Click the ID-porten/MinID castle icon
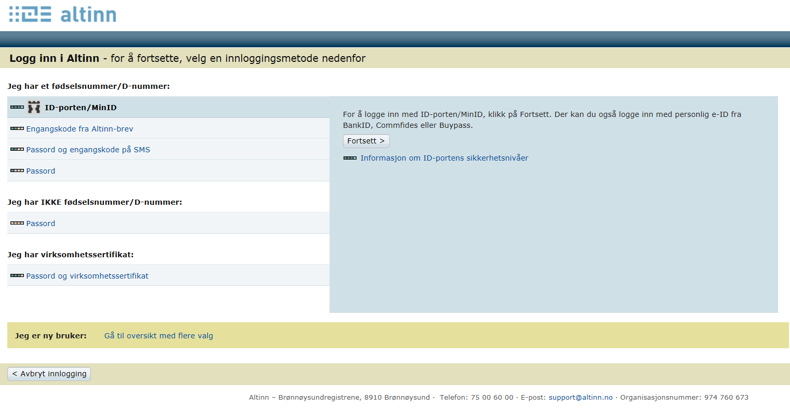The image size is (790, 408). 34,108
